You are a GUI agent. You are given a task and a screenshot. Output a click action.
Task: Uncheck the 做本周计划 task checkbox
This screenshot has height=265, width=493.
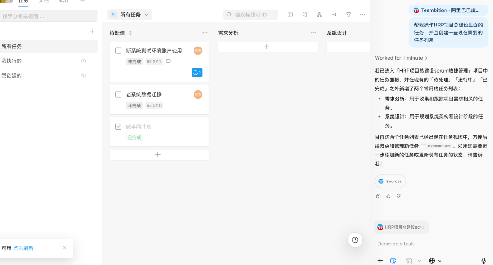[x=119, y=126]
